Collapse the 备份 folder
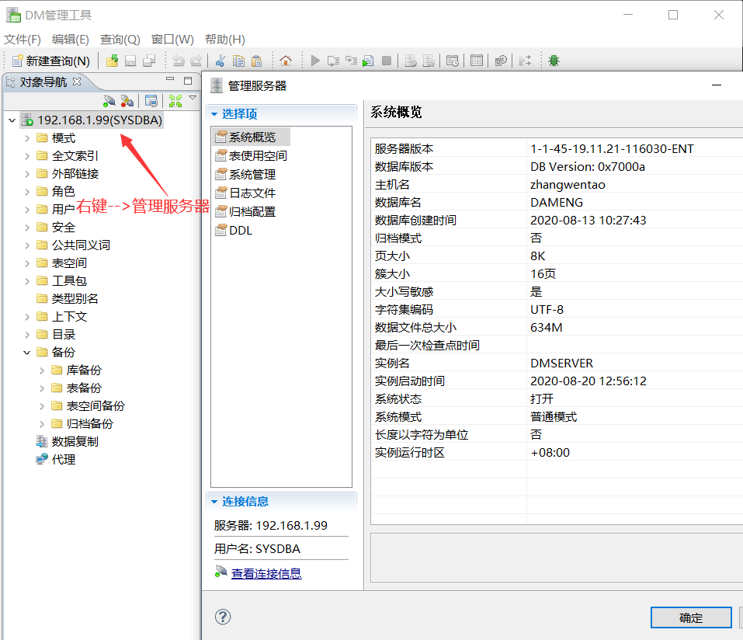 [x=27, y=353]
